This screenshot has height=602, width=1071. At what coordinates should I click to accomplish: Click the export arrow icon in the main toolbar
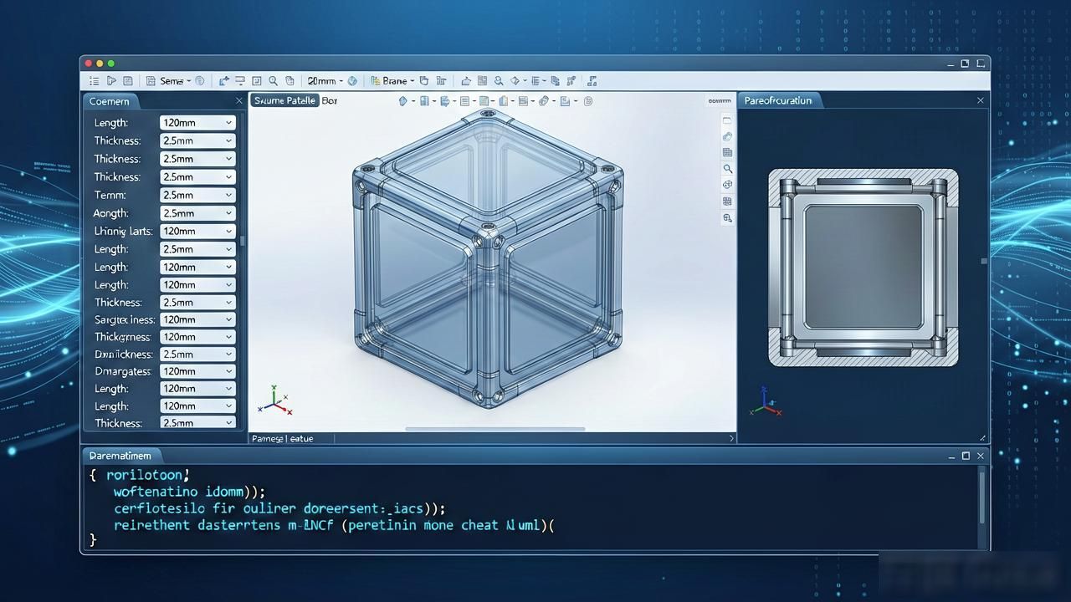point(223,81)
